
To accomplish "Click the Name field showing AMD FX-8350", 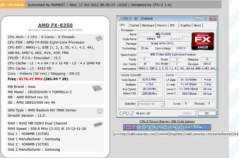I will click(x=164, y=34).
